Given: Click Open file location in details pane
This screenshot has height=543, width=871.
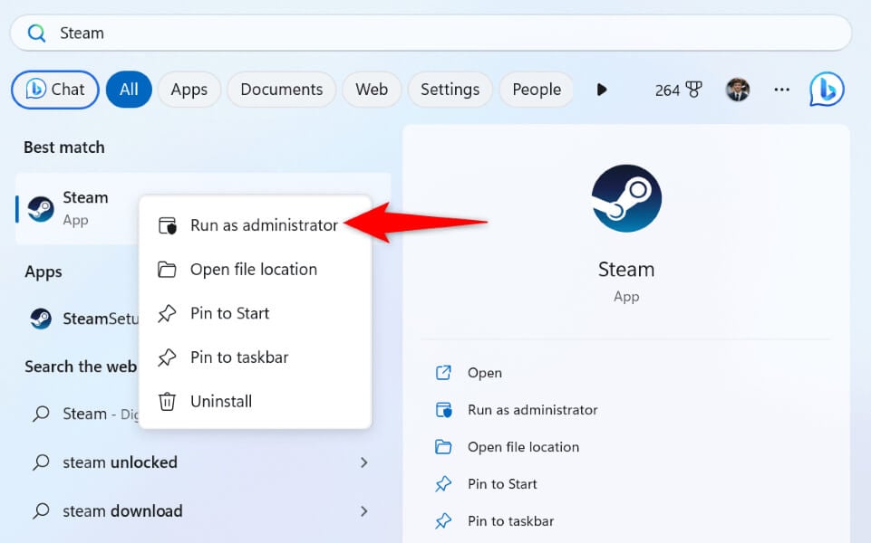Looking at the screenshot, I should pyautogui.click(x=523, y=447).
